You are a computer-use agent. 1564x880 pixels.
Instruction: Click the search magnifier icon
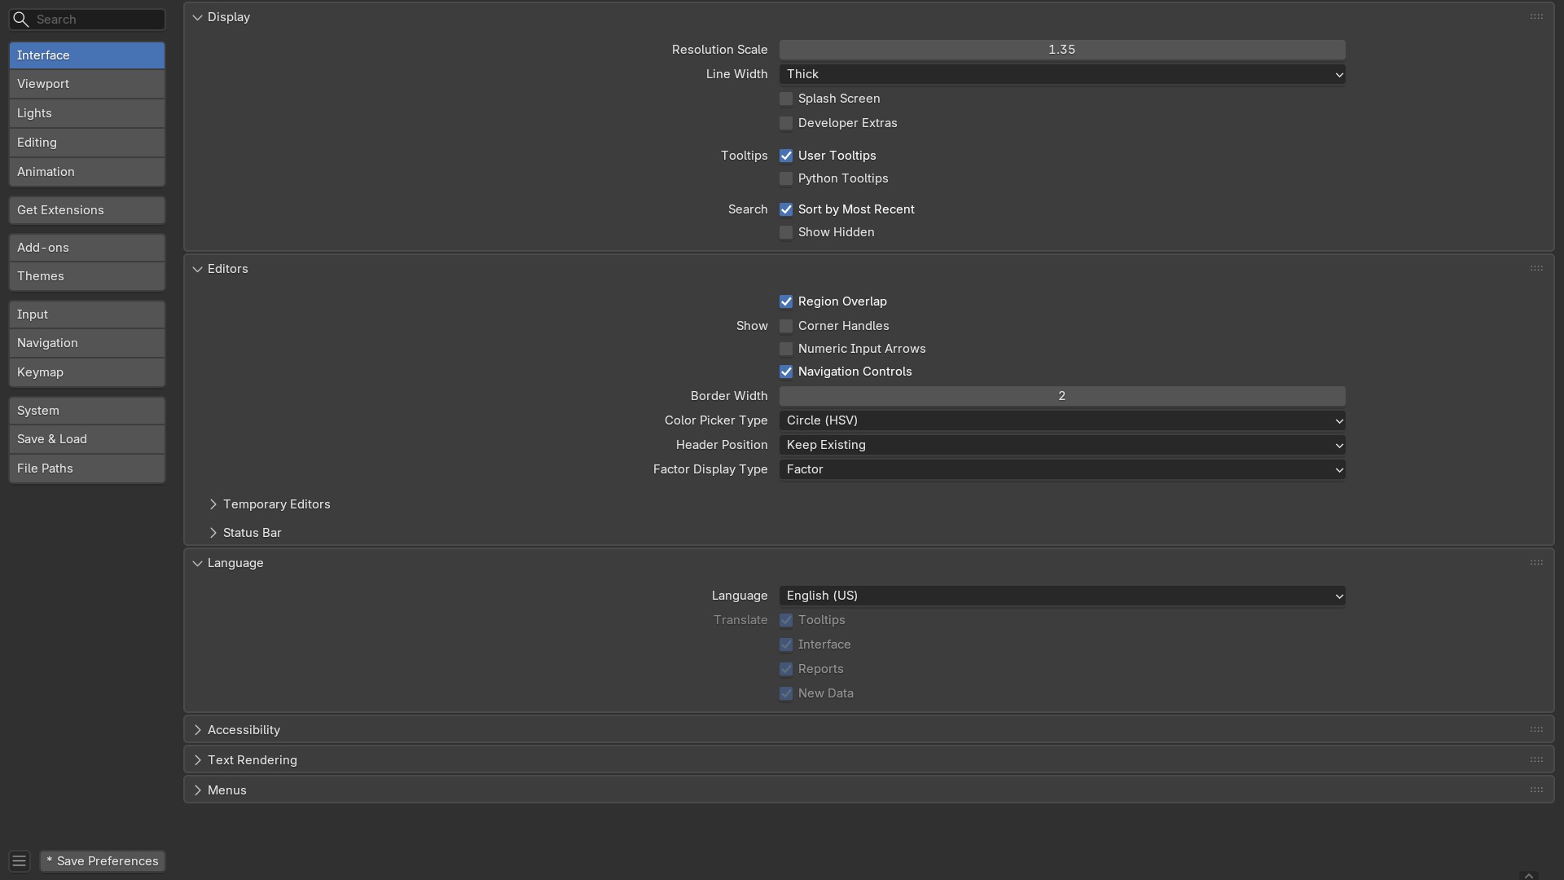click(x=21, y=19)
